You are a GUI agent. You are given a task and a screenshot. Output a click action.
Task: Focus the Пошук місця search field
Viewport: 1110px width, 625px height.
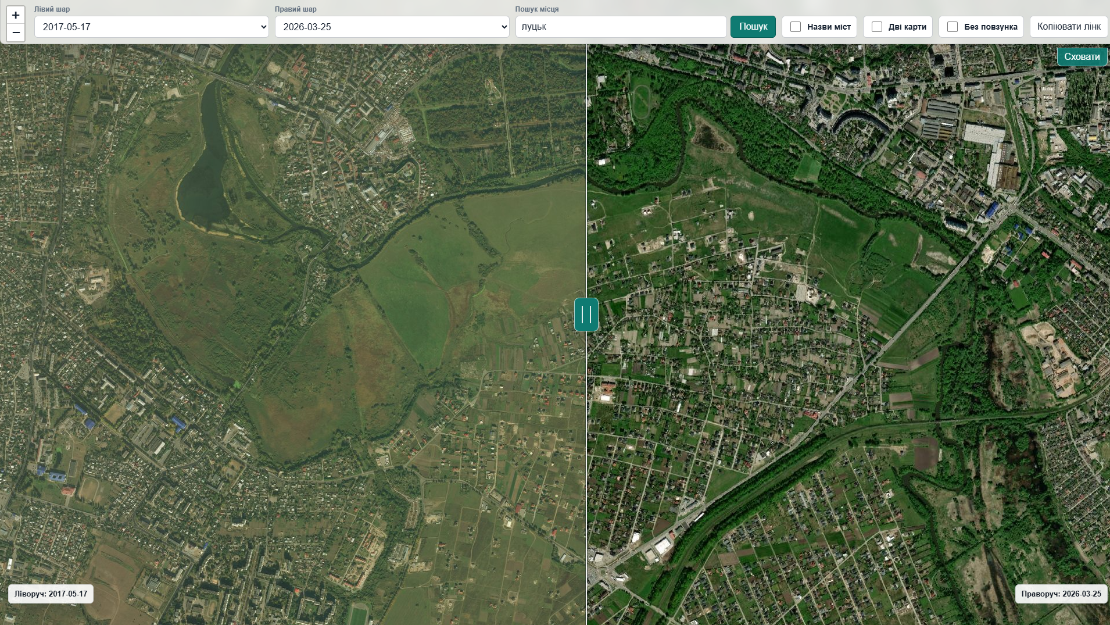point(621,27)
